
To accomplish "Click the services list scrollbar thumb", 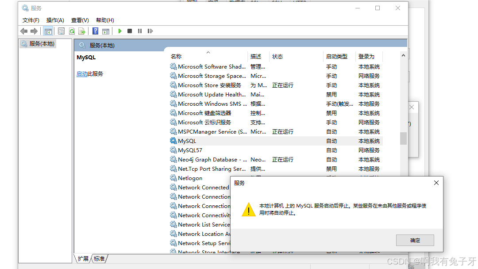I will click(x=403, y=138).
